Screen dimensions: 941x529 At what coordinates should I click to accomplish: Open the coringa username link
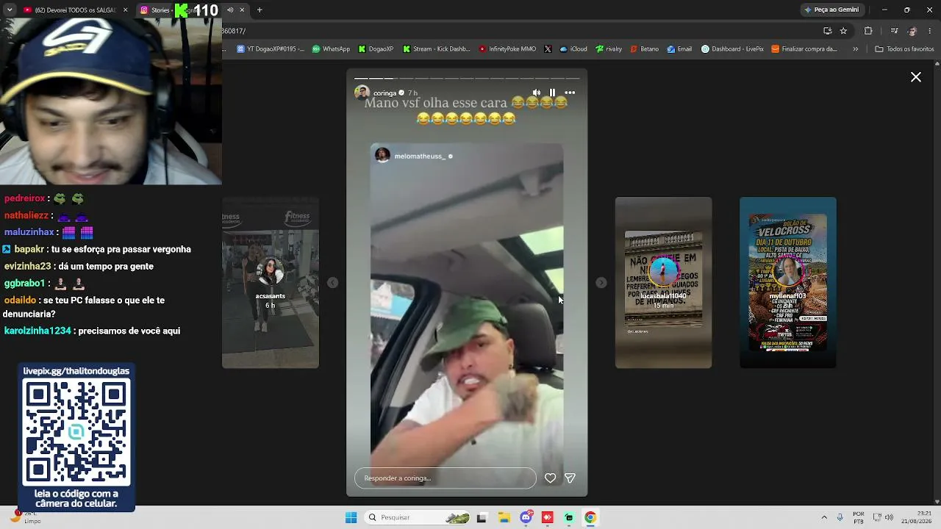[384, 93]
